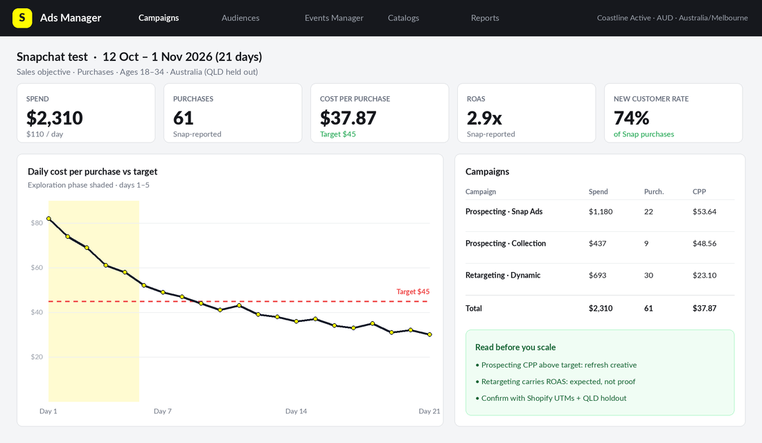Screen dimensions: 762x443
Task: Open the Campaigns tab
Action: point(159,18)
